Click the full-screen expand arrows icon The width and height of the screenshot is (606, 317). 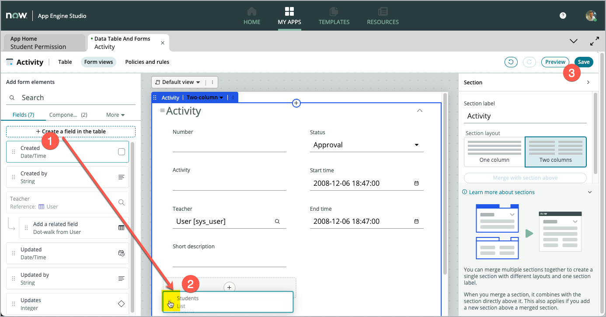tap(594, 41)
